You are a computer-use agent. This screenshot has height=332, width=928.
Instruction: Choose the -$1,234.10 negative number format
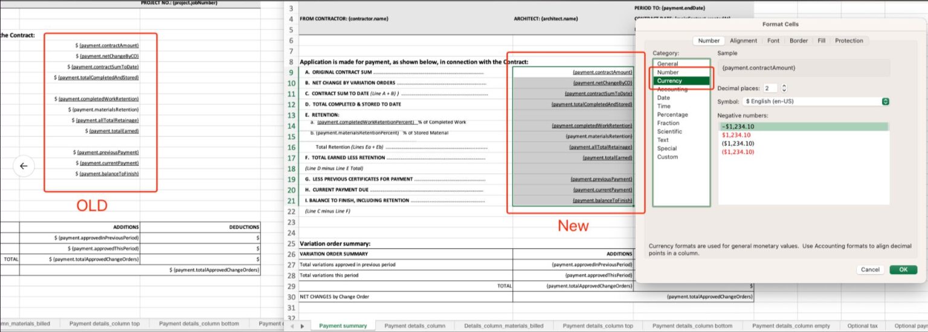pyautogui.click(x=803, y=127)
